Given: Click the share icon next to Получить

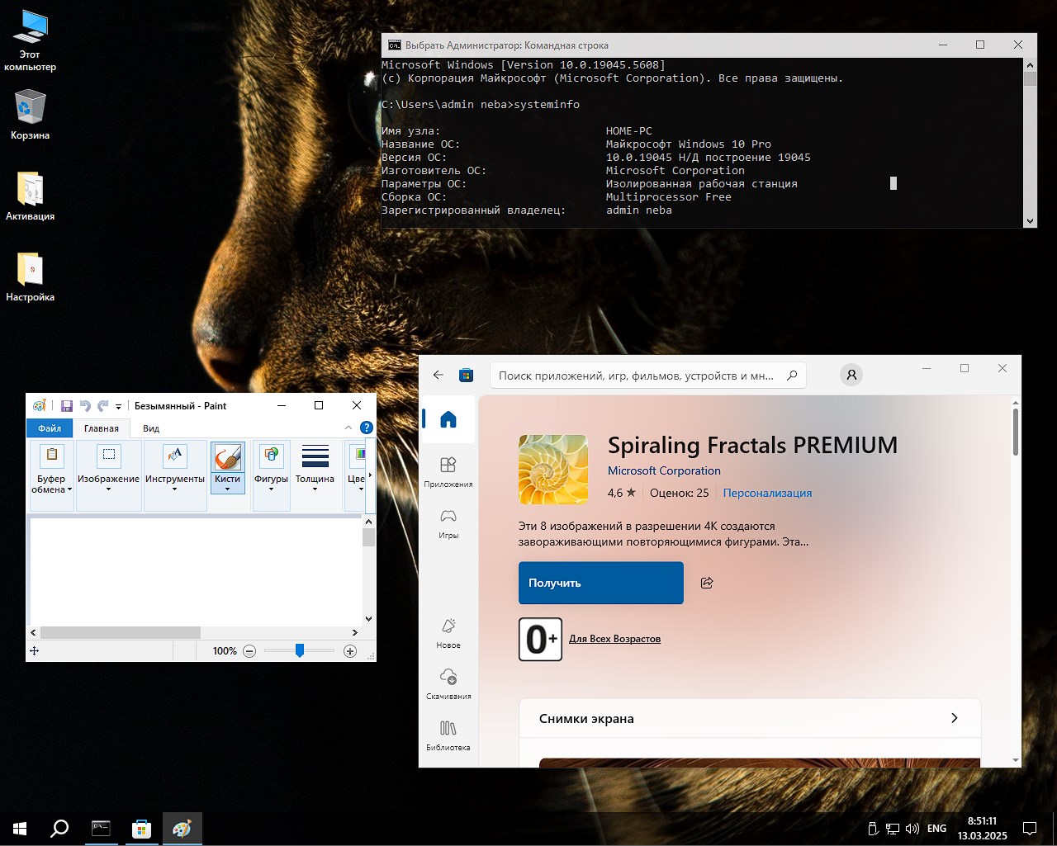Looking at the screenshot, I should (x=707, y=583).
